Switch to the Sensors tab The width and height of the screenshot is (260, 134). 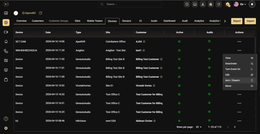click(x=126, y=21)
